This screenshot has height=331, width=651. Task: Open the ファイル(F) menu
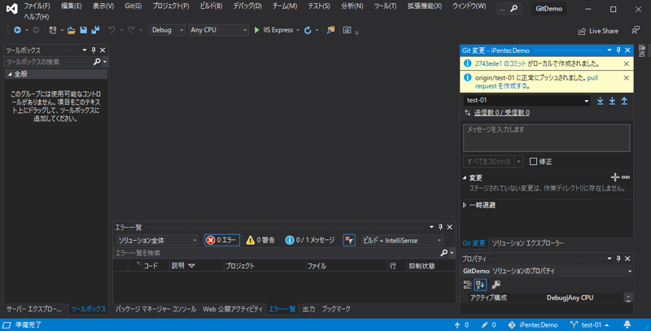(37, 7)
